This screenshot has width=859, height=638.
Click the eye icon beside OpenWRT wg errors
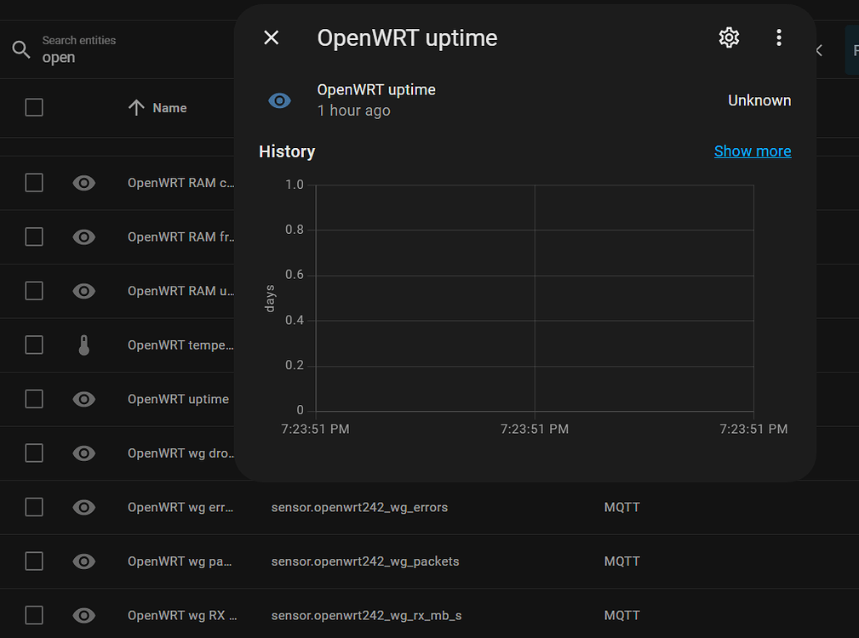click(x=83, y=507)
